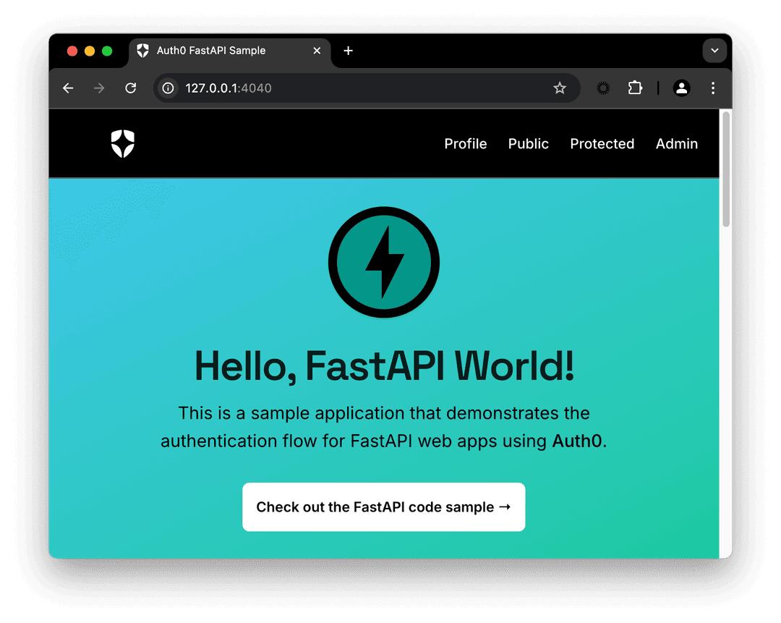
Task: Click the site info icon in address bar
Action: [x=168, y=88]
